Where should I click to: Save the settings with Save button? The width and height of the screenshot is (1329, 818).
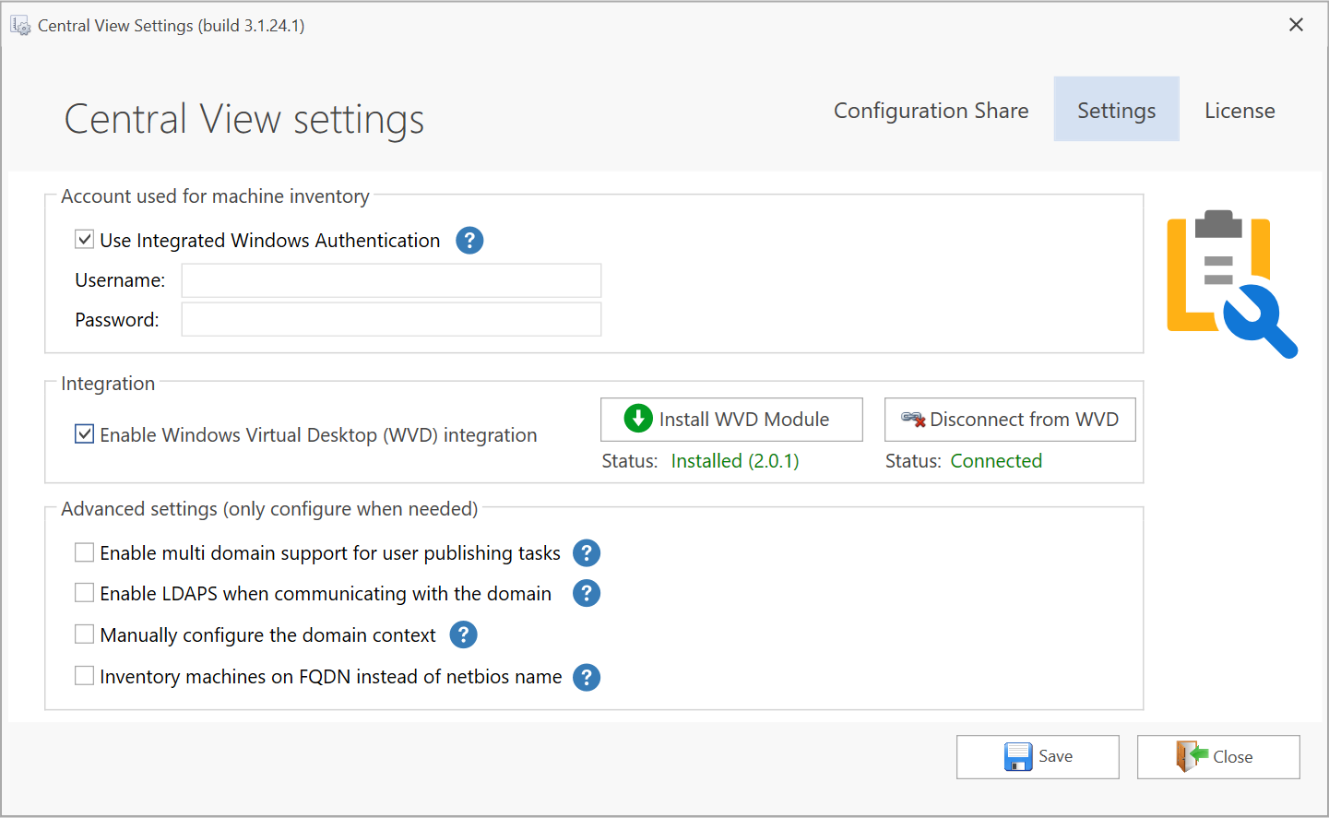[x=1038, y=757]
